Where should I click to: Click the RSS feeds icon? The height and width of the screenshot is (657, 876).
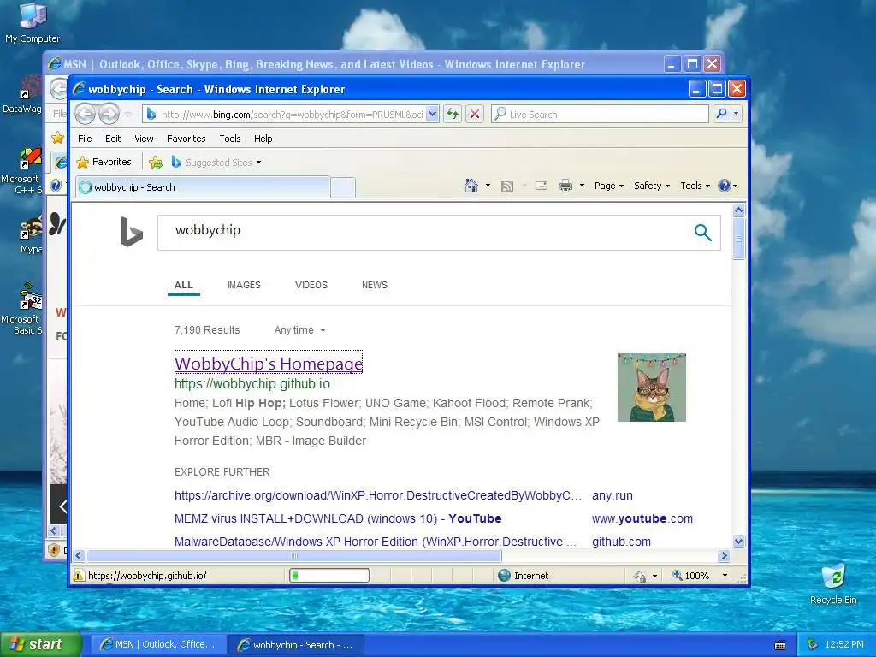pos(506,186)
